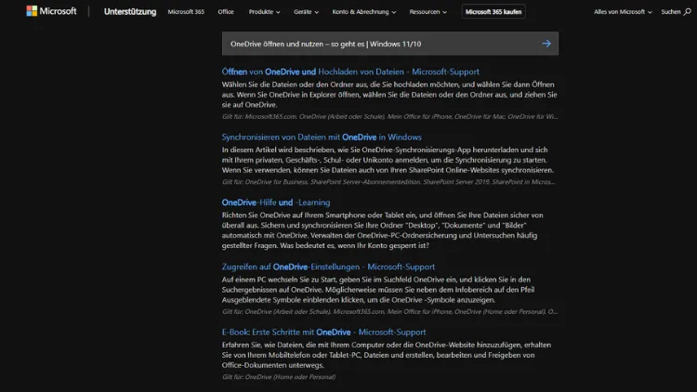The height and width of the screenshot is (392, 697).
Task: Click description starting 'Wählen Sie die Dateien'
Action: pos(389,95)
